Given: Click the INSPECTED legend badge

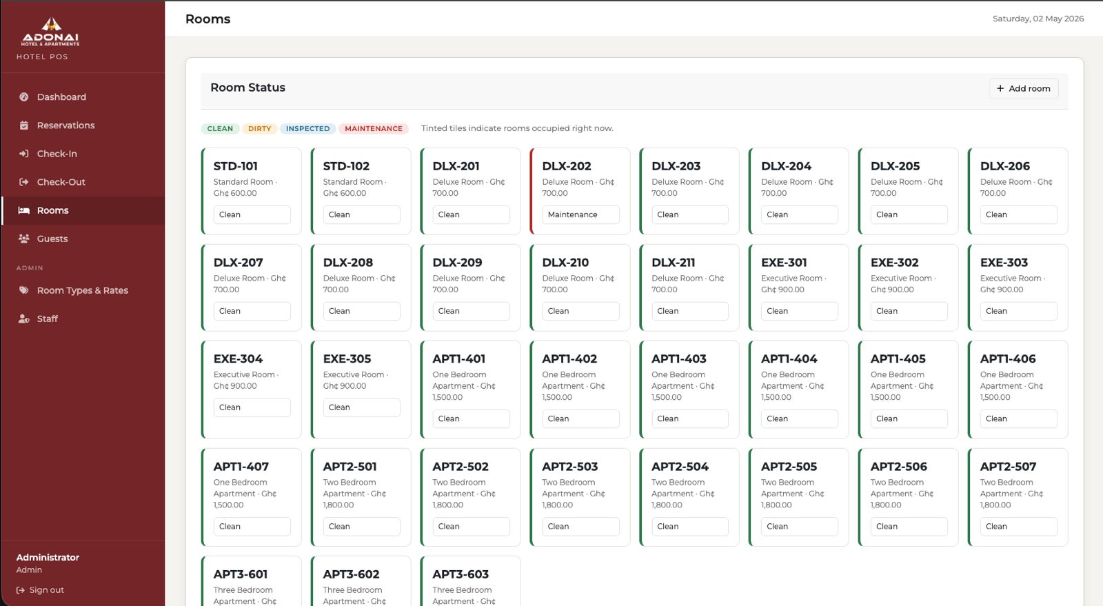Looking at the screenshot, I should pos(307,129).
